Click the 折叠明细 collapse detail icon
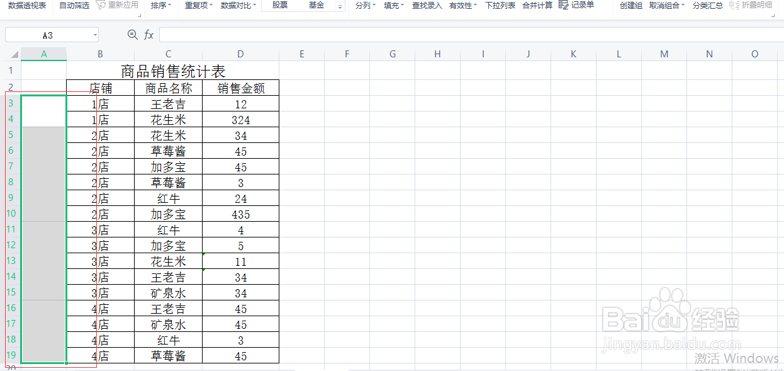This screenshot has width=784, height=371. [x=734, y=5]
